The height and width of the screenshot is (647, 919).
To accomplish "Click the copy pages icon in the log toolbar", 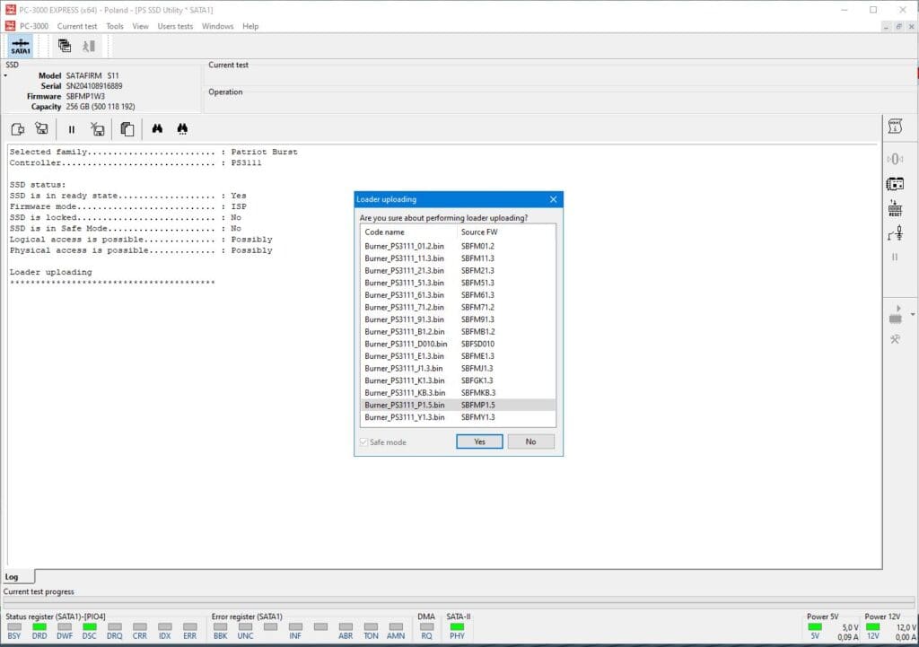I will (x=127, y=129).
